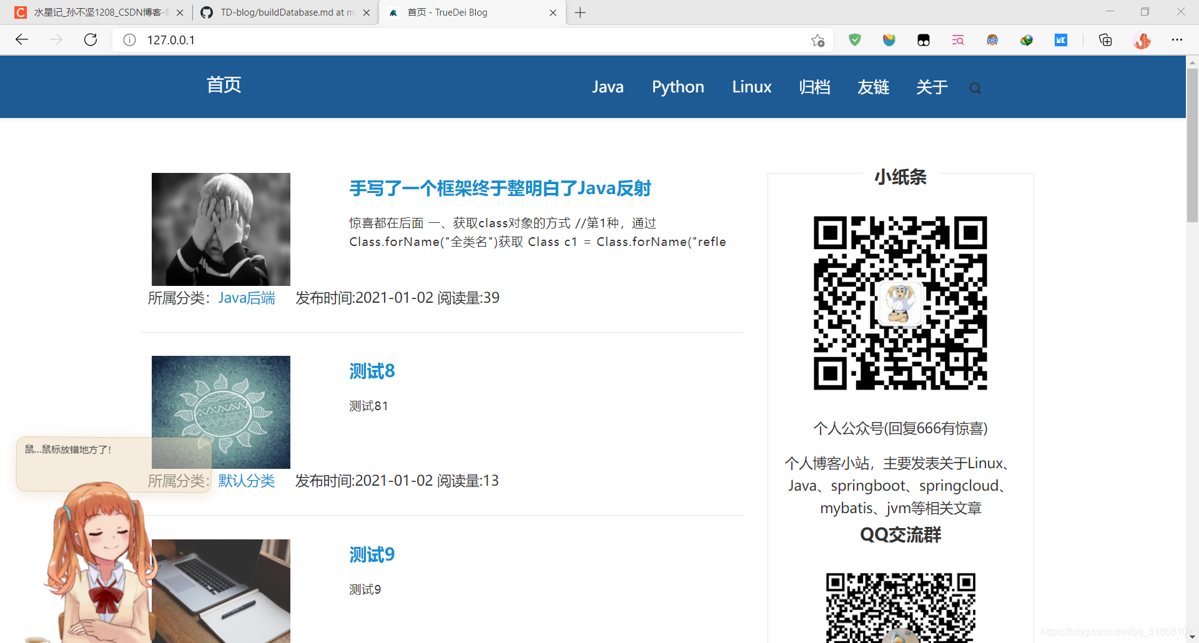Open the 归档 archive page
Screen dimensions: 1199x643
pos(814,87)
